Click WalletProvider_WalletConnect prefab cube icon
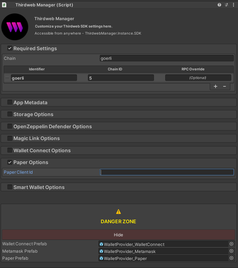 (101, 244)
